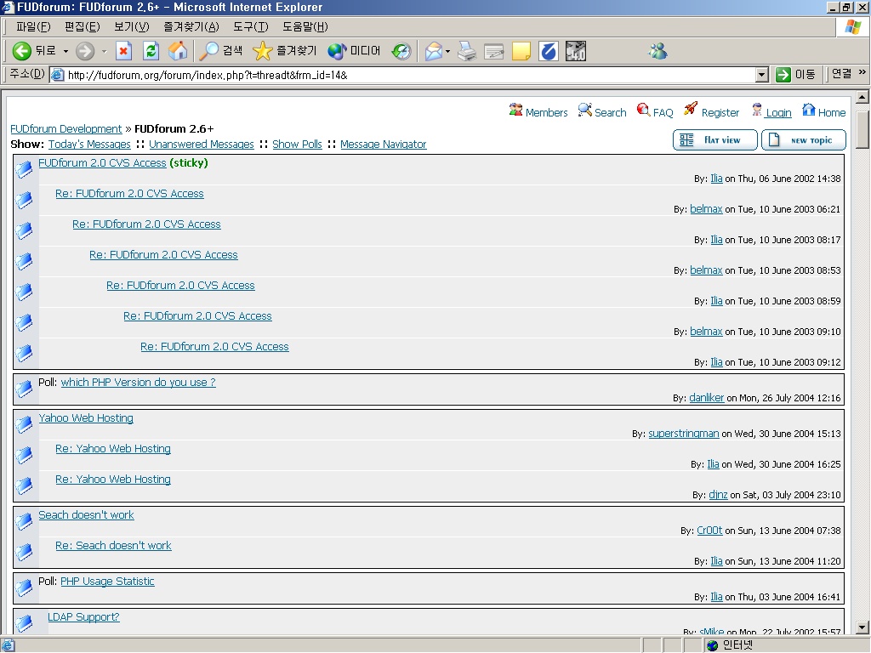View danliker's profile
The width and height of the screenshot is (871, 653).
point(707,398)
